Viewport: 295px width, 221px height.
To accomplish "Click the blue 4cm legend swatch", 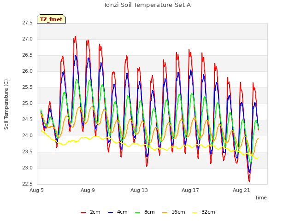I will point(110,213).
